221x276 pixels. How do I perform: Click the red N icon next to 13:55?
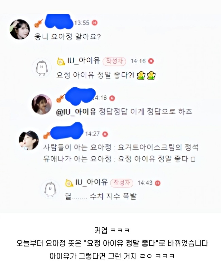(95, 23)
